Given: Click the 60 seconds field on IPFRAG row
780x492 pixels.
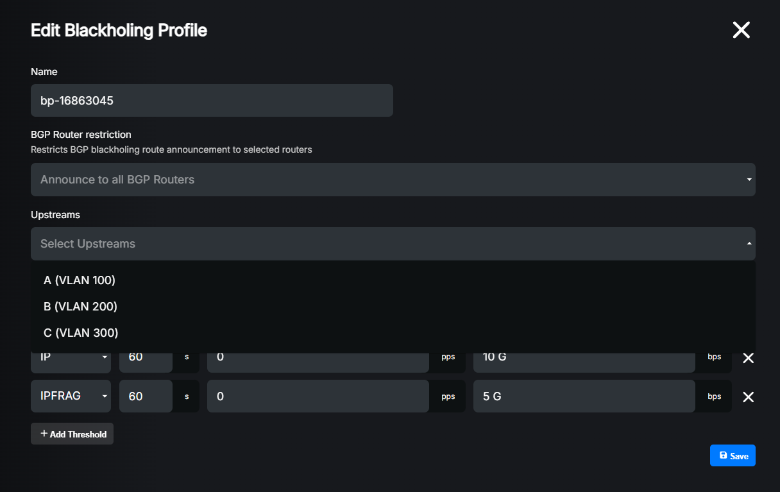Looking at the screenshot, I should pyautogui.click(x=146, y=396).
